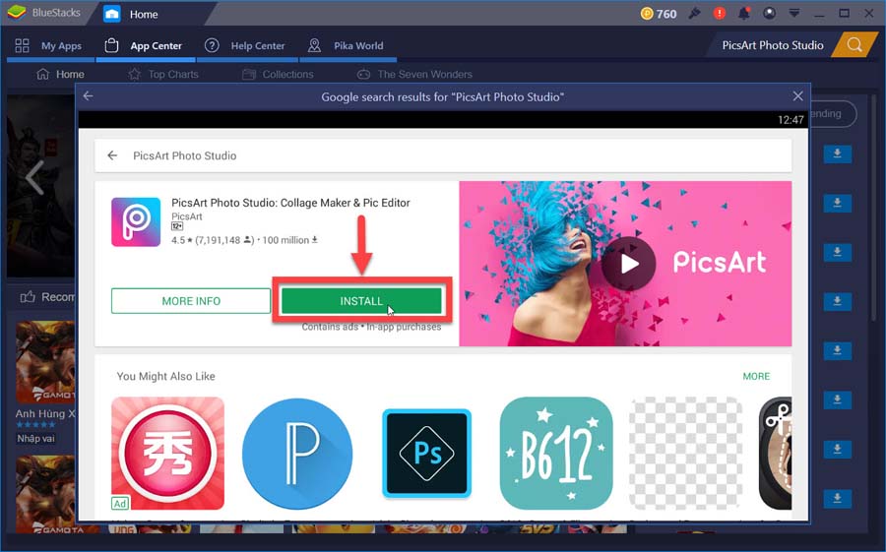Click back arrow beside PicsArt Photo Studio query
The height and width of the screenshot is (552, 886).
tap(112, 155)
